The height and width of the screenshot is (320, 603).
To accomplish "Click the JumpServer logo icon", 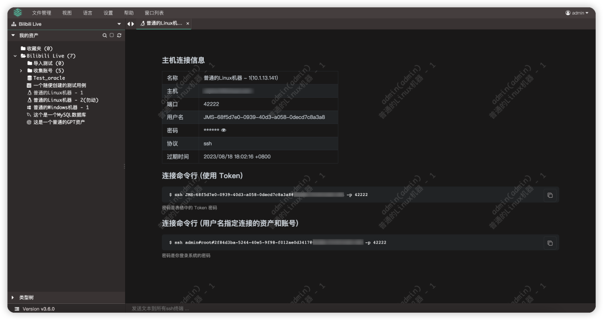I will coord(18,13).
